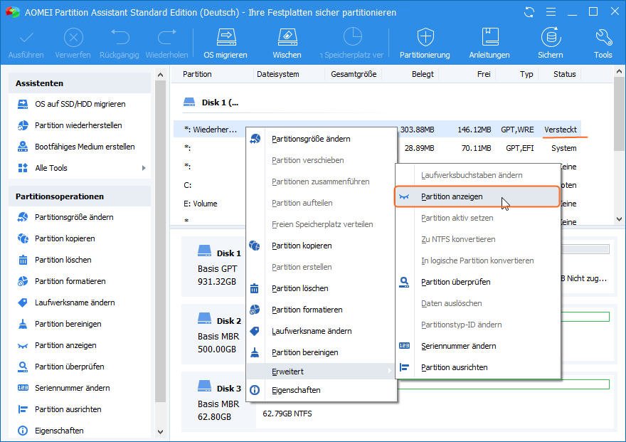Click Partition wiederherstellen sidebar icon

coord(23,125)
